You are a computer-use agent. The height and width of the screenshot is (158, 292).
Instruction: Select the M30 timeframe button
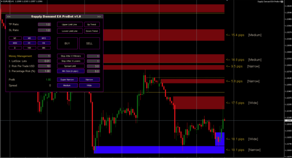15,43
